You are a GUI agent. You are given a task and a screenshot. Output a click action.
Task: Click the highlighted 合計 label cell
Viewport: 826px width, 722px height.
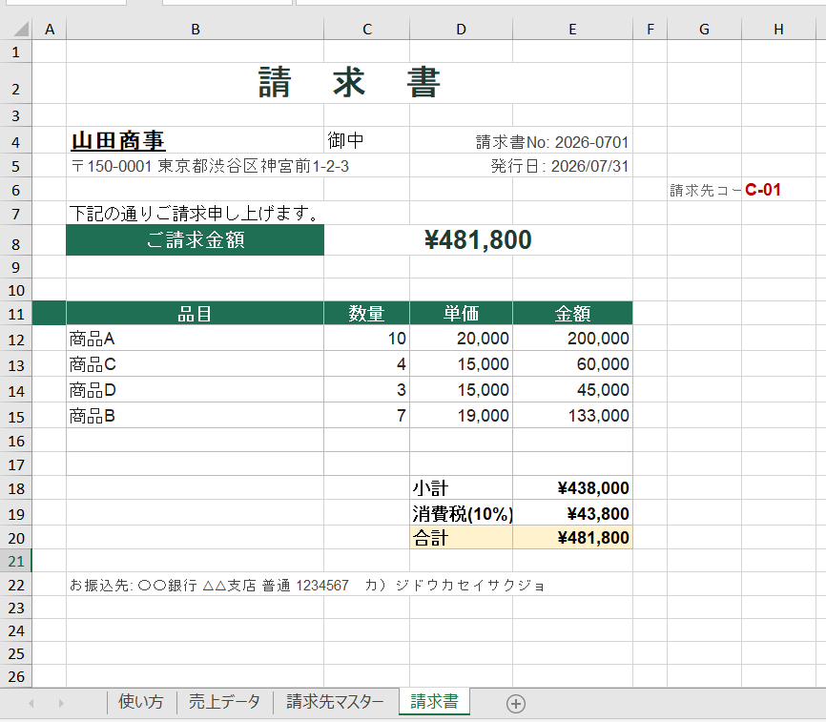pyautogui.click(x=461, y=538)
